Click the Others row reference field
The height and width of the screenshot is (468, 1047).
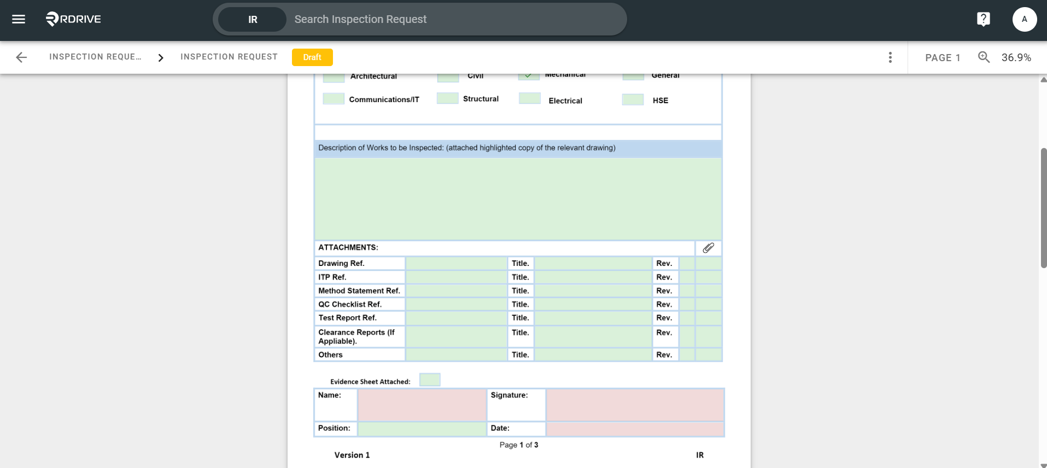click(x=457, y=354)
